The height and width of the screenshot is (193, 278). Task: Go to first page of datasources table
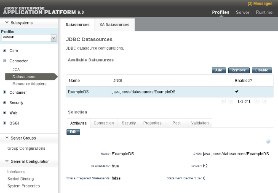click(223, 101)
